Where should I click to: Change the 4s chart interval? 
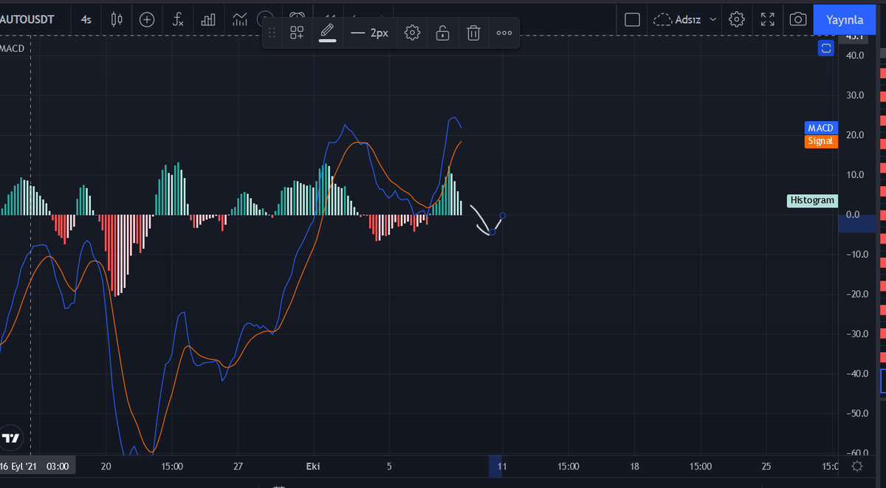86,20
